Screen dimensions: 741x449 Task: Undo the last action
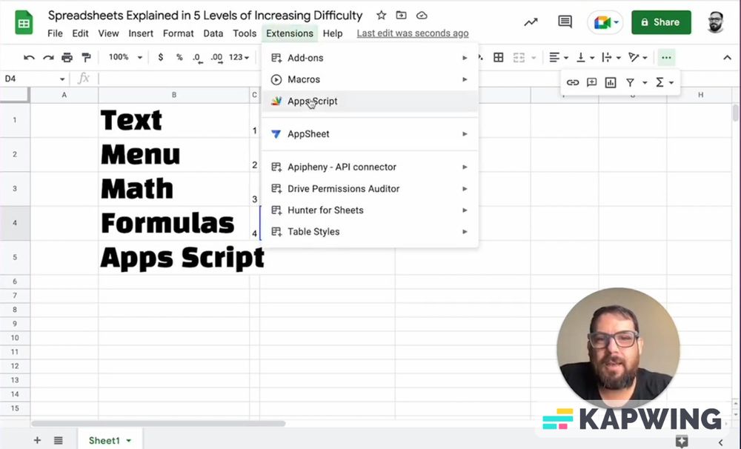30,57
